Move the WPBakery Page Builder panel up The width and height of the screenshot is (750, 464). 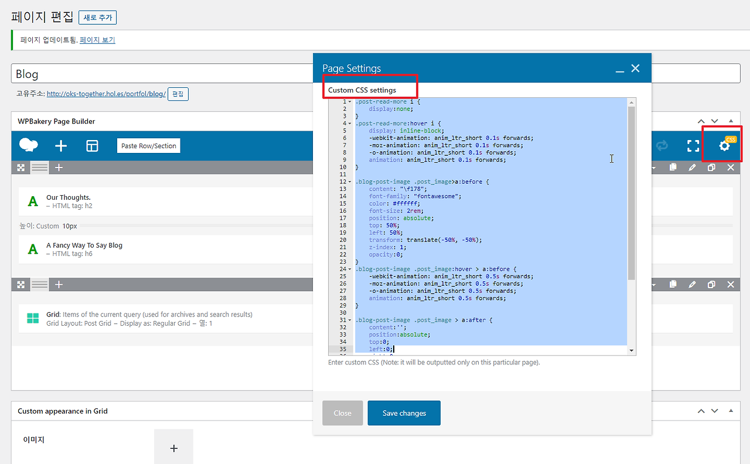click(701, 121)
